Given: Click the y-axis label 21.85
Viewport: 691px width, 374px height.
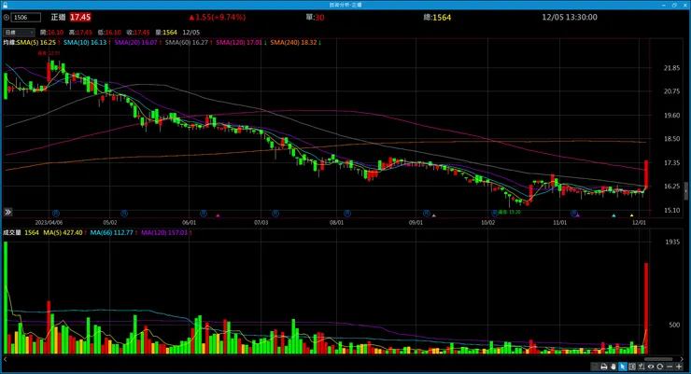Looking at the screenshot, I should click(x=671, y=68).
